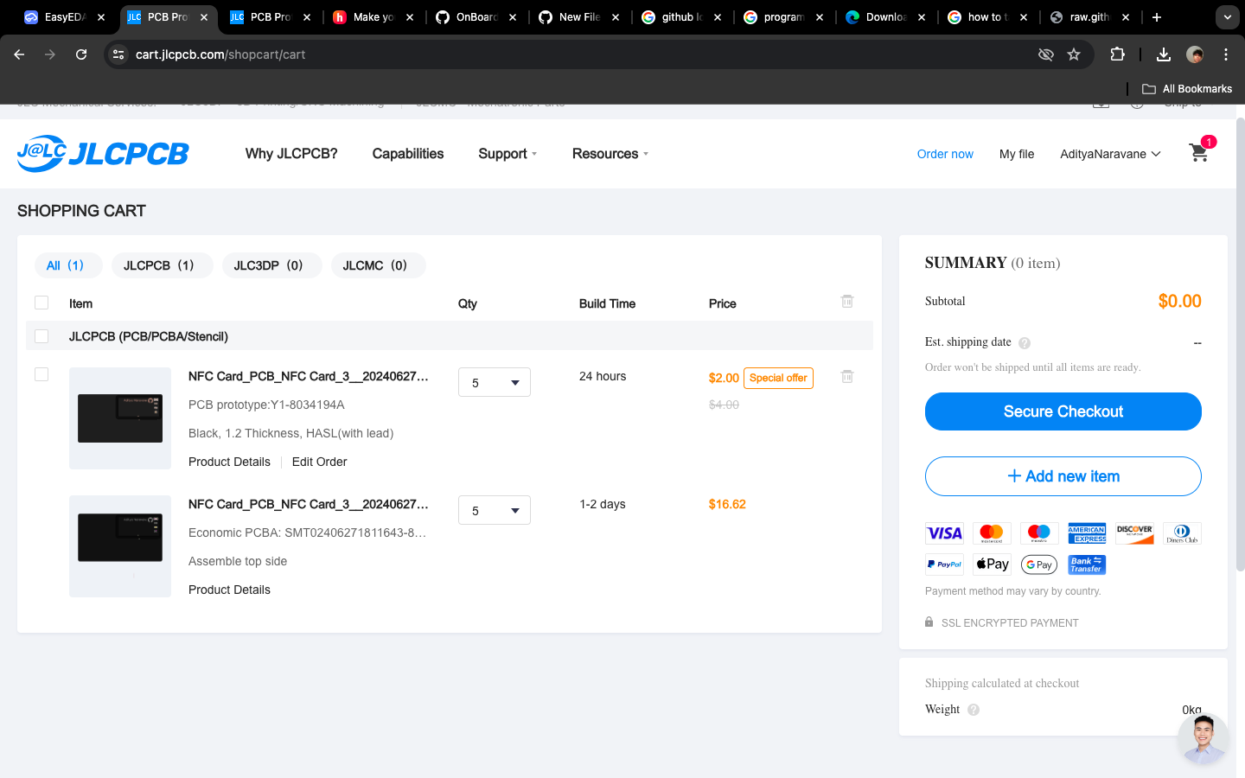Click the page vertical scrollbar
This screenshot has width=1245, height=778.
(x=1240, y=346)
